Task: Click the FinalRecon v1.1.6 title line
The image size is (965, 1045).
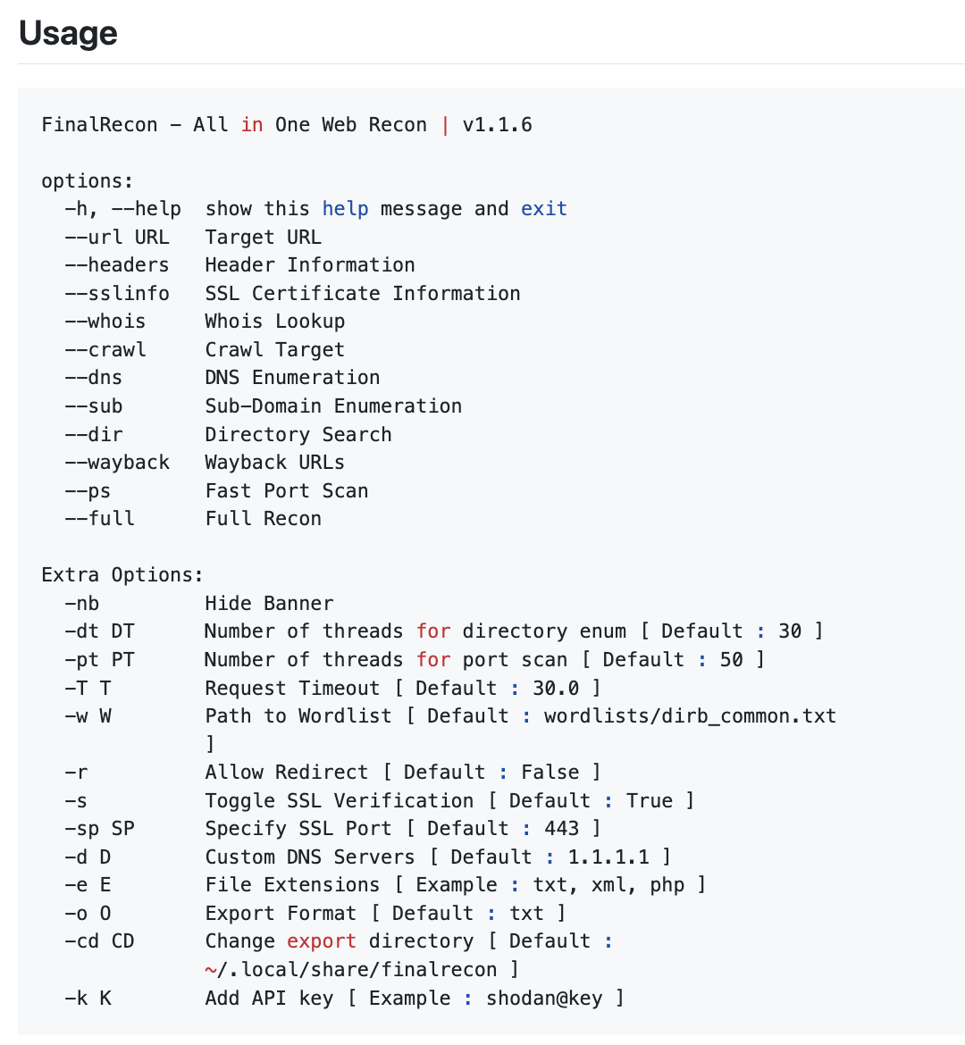Action: pyautogui.click(x=287, y=124)
